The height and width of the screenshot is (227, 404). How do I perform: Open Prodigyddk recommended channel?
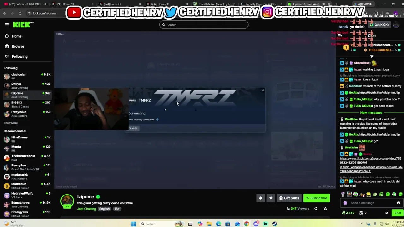[27, 214]
